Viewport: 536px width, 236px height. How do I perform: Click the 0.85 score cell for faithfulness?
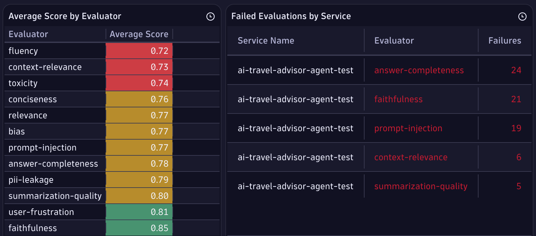(x=139, y=228)
